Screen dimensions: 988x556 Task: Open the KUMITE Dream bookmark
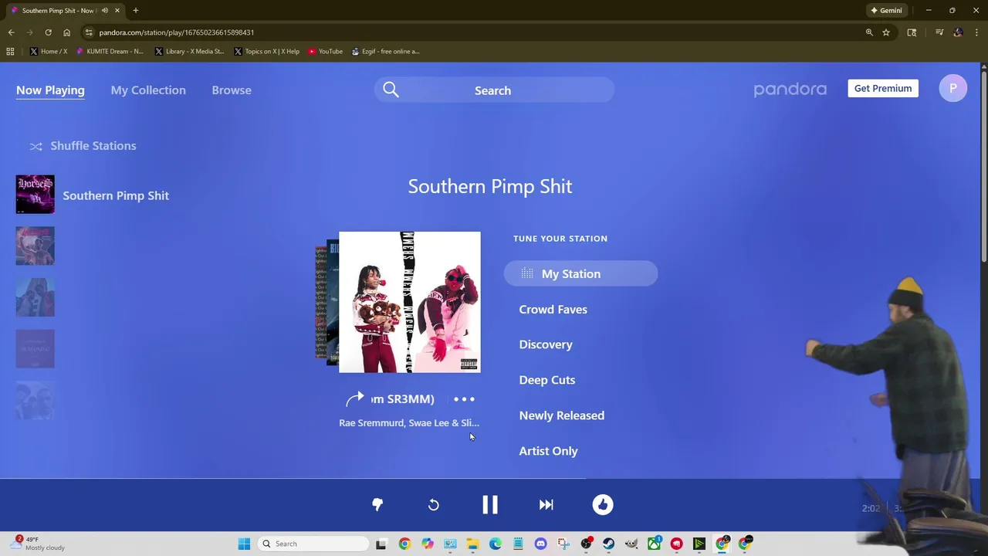tap(110, 52)
